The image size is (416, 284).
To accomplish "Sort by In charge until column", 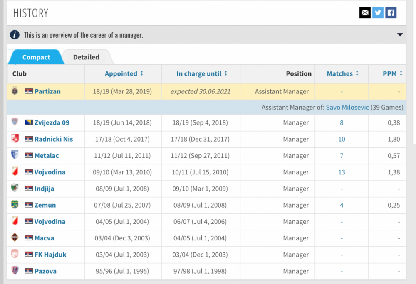I will [x=201, y=73].
